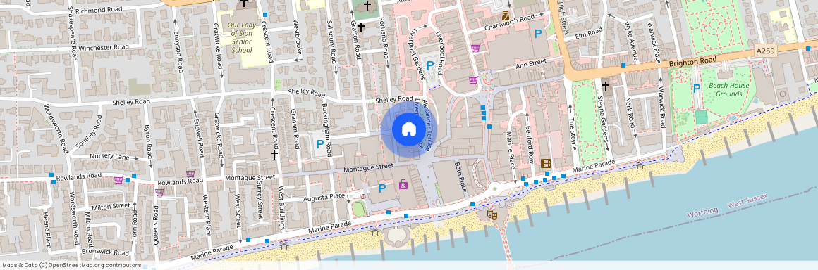Click the purple department store bag icon
This screenshot has width=818, height=270.
click(x=403, y=184)
